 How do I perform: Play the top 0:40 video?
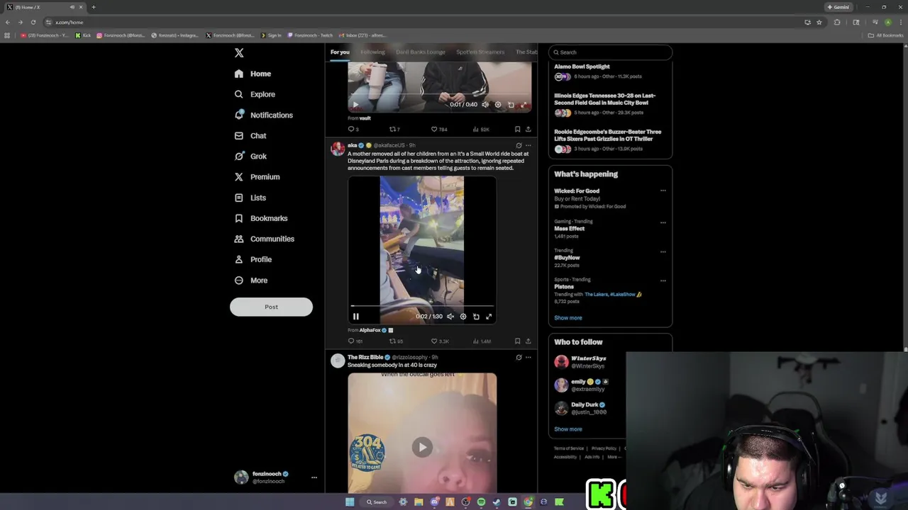tap(356, 105)
